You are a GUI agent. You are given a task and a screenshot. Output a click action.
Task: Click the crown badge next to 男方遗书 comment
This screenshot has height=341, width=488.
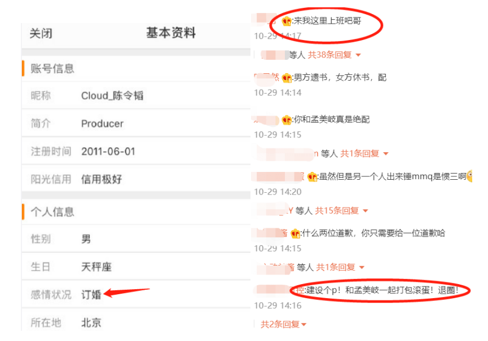287,78
